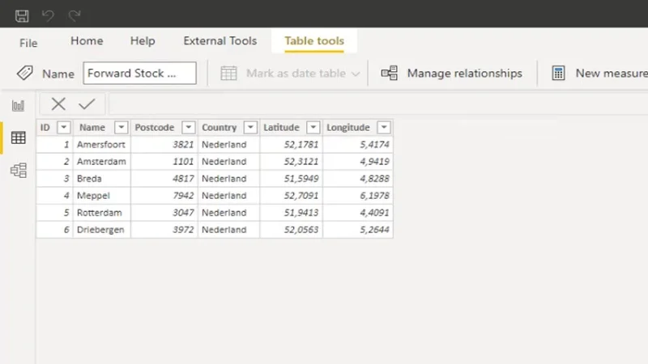The height and width of the screenshot is (364, 648).
Task: Expand Mark as date table chevron
Action: (356, 74)
